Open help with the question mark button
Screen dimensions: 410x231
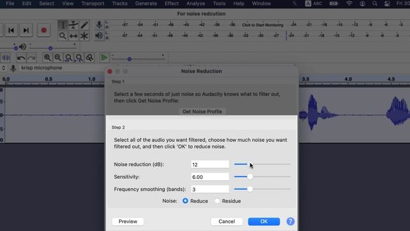click(290, 221)
